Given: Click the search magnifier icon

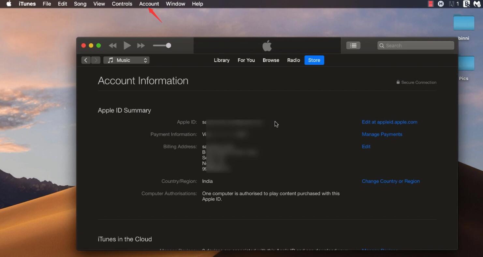Looking at the screenshot, I should coord(382,46).
